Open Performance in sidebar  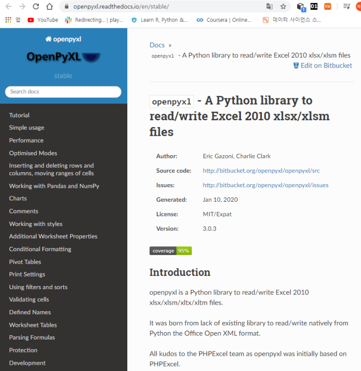(x=26, y=141)
